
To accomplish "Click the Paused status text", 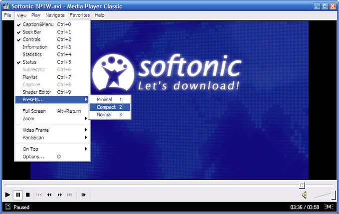I will tap(21, 208).
